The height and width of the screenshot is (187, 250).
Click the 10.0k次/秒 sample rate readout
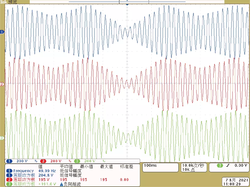click(x=193, y=166)
